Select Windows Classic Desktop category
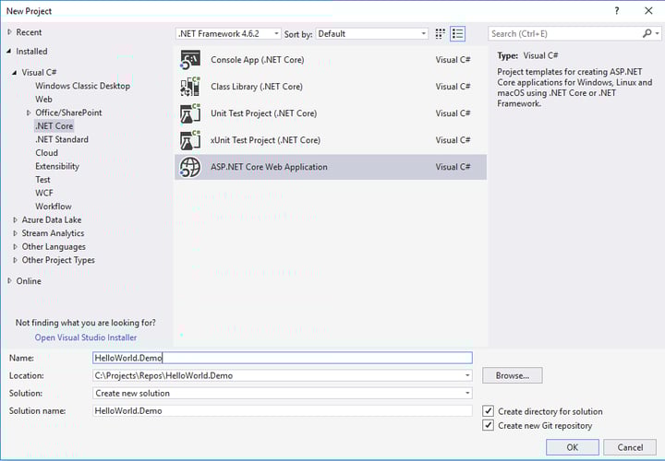665x461 pixels. [x=83, y=86]
